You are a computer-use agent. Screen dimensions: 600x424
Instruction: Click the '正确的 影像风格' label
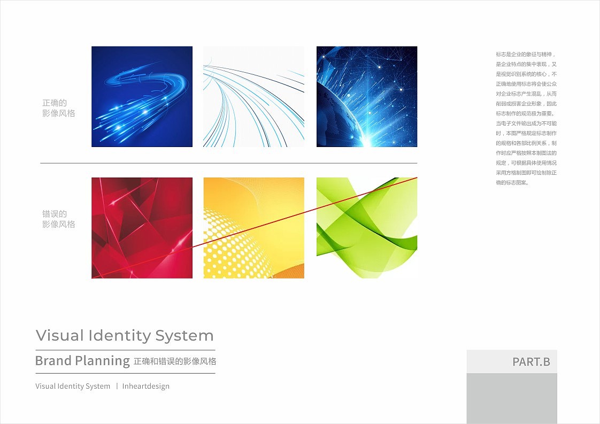point(58,108)
